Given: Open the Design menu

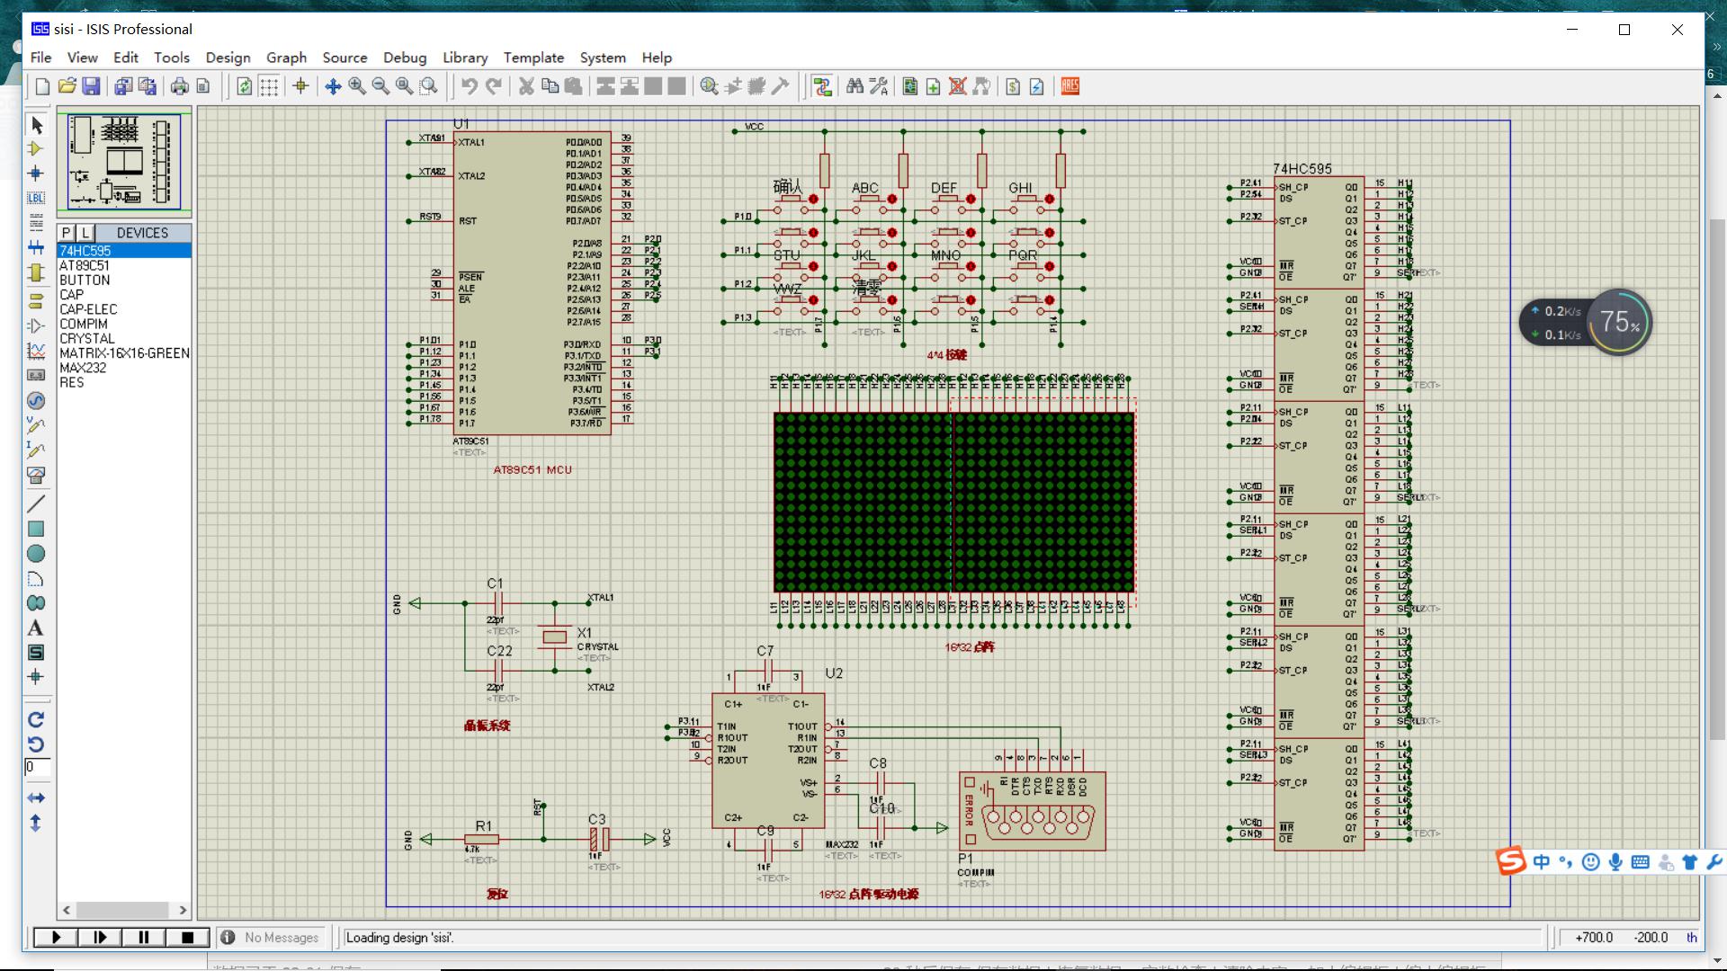Looking at the screenshot, I should 228,58.
